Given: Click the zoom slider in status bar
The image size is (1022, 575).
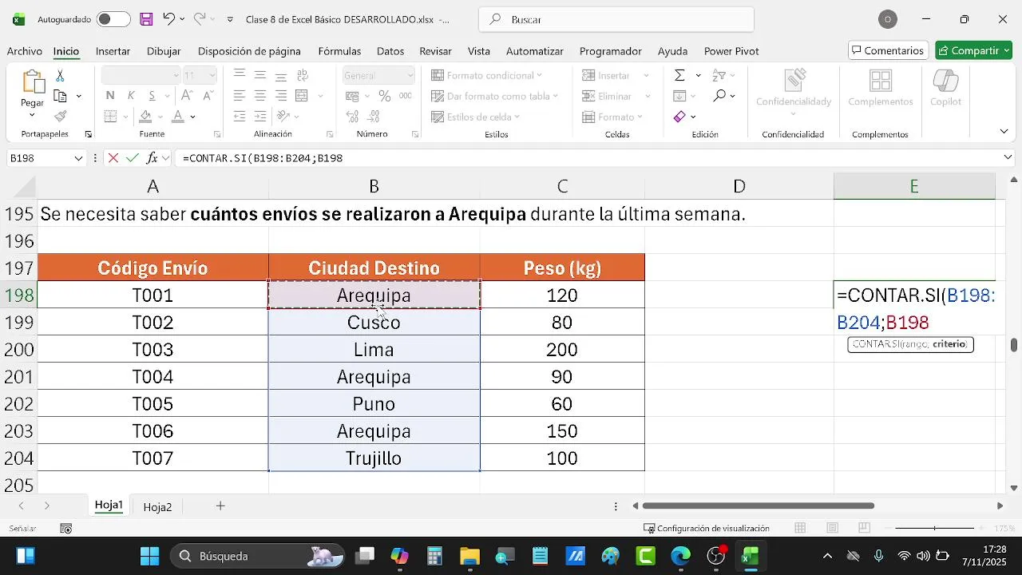Looking at the screenshot, I should (x=934, y=529).
